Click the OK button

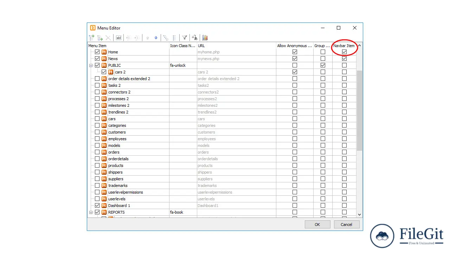317,225
